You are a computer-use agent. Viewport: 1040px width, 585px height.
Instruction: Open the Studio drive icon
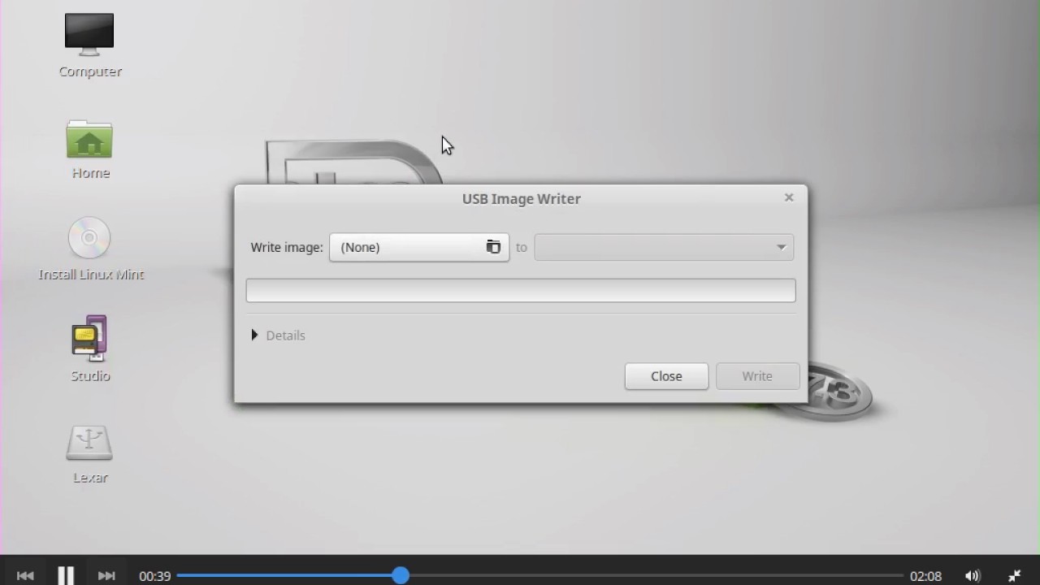pyautogui.click(x=89, y=338)
